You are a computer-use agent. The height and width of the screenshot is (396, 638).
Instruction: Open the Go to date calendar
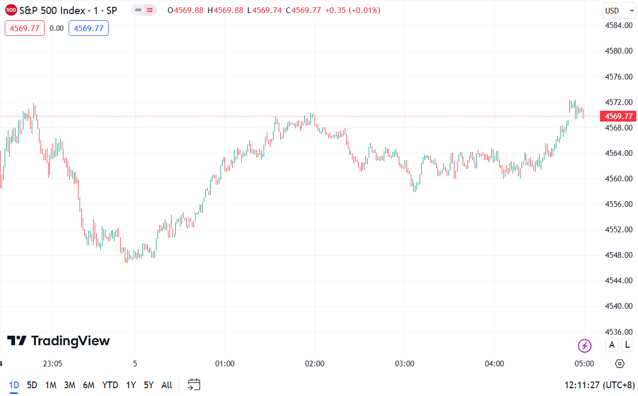(x=194, y=385)
